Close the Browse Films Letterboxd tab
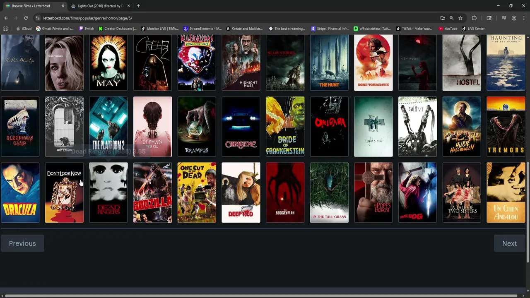The image size is (530, 298). (x=63, y=6)
